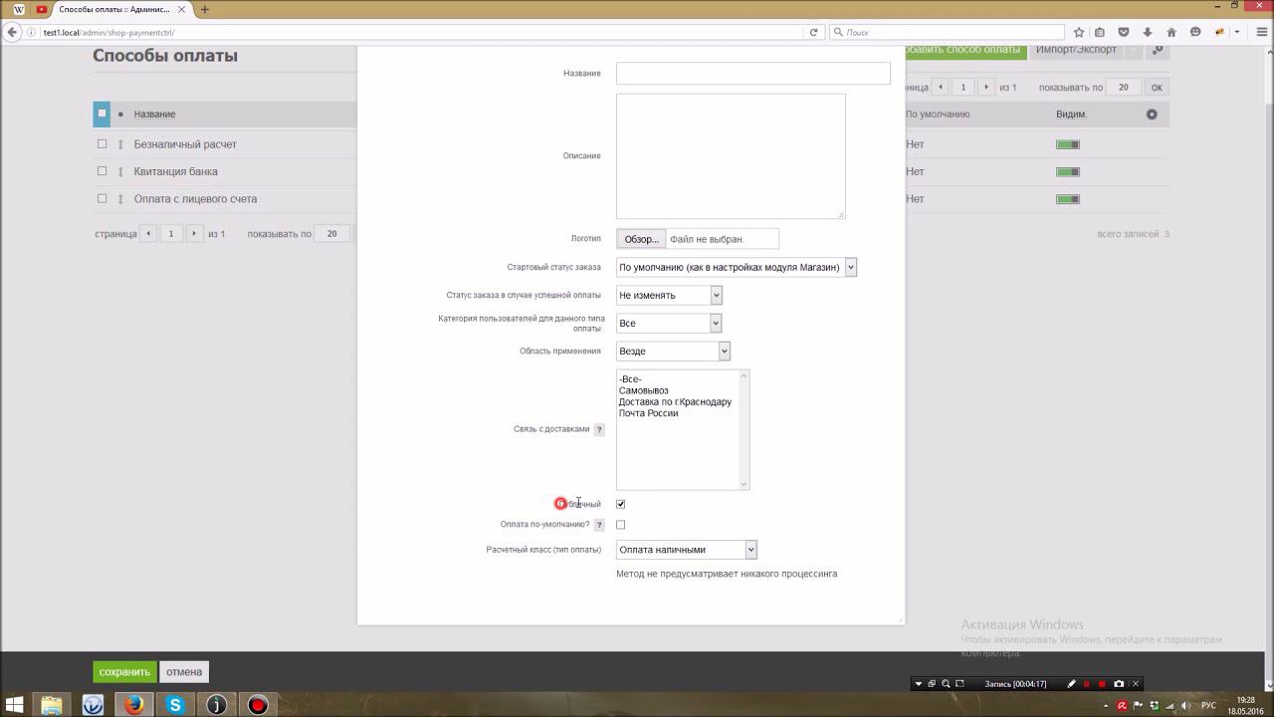Open the settings icon next to Импорт/Экспорт
Screen dimensions: 1274x717
tap(1157, 50)
